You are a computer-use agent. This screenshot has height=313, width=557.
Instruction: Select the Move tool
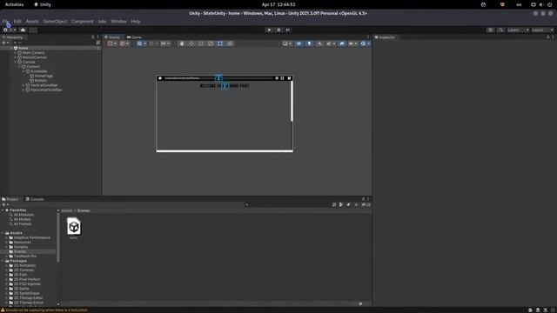pyautogui.click(x=191, y=43)
